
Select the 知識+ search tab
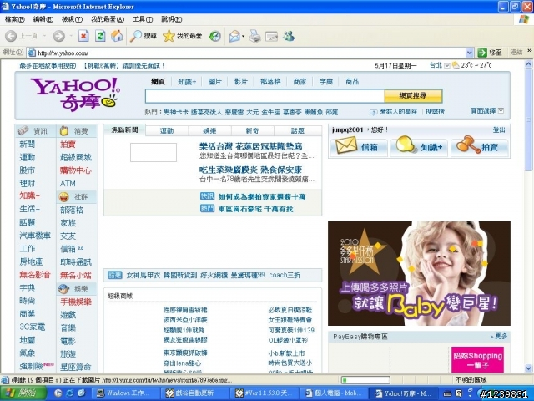[x=187, y=82]
